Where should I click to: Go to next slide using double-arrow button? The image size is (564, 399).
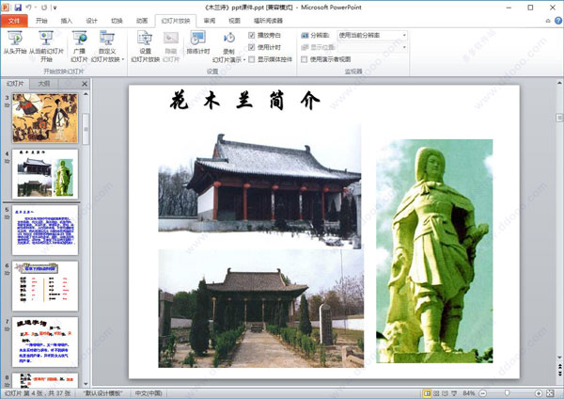[559, 373]
